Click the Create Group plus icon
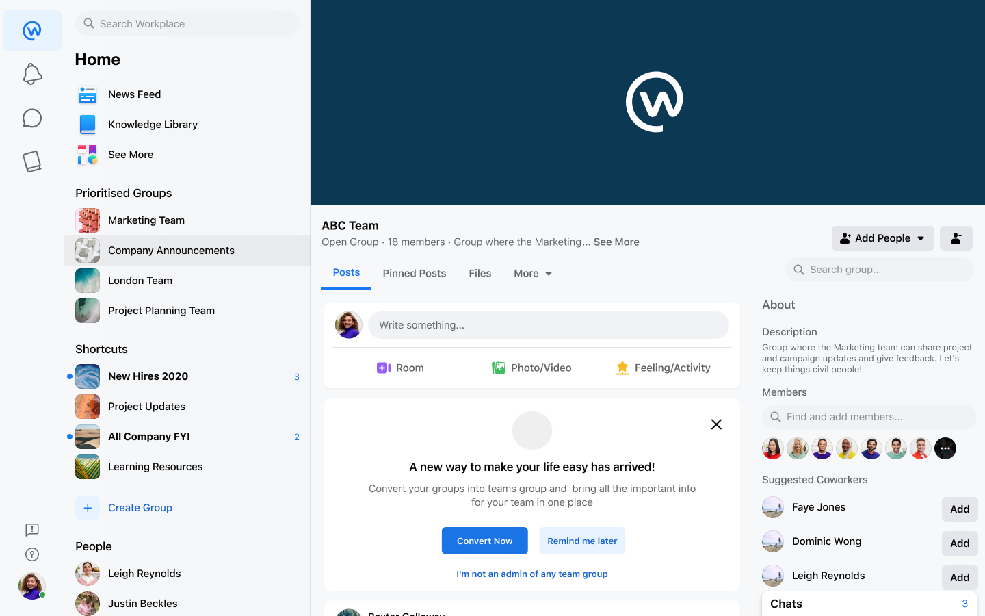The image size is (985, 616). point(88,508)
